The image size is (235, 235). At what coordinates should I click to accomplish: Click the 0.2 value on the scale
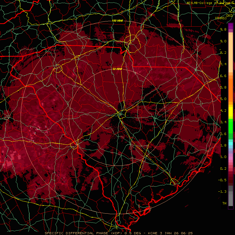223,169
